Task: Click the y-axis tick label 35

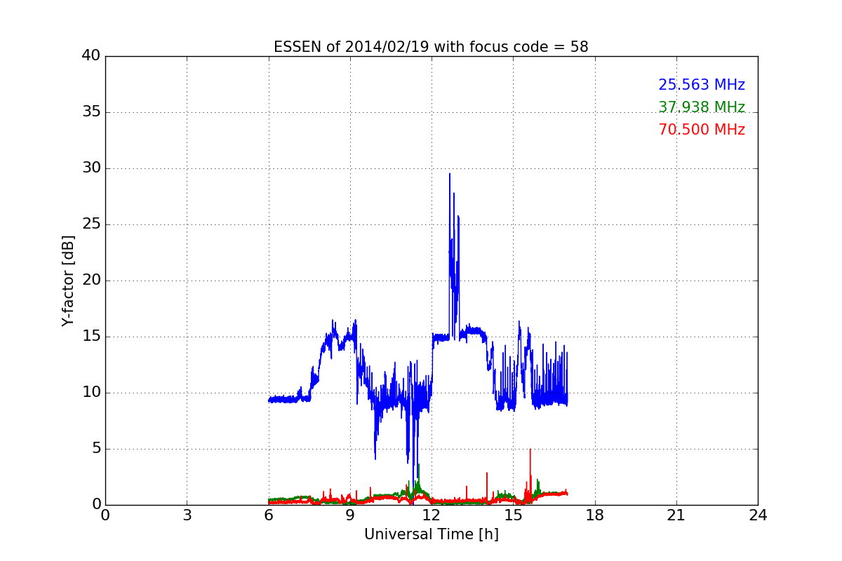Action: (91, 112)
